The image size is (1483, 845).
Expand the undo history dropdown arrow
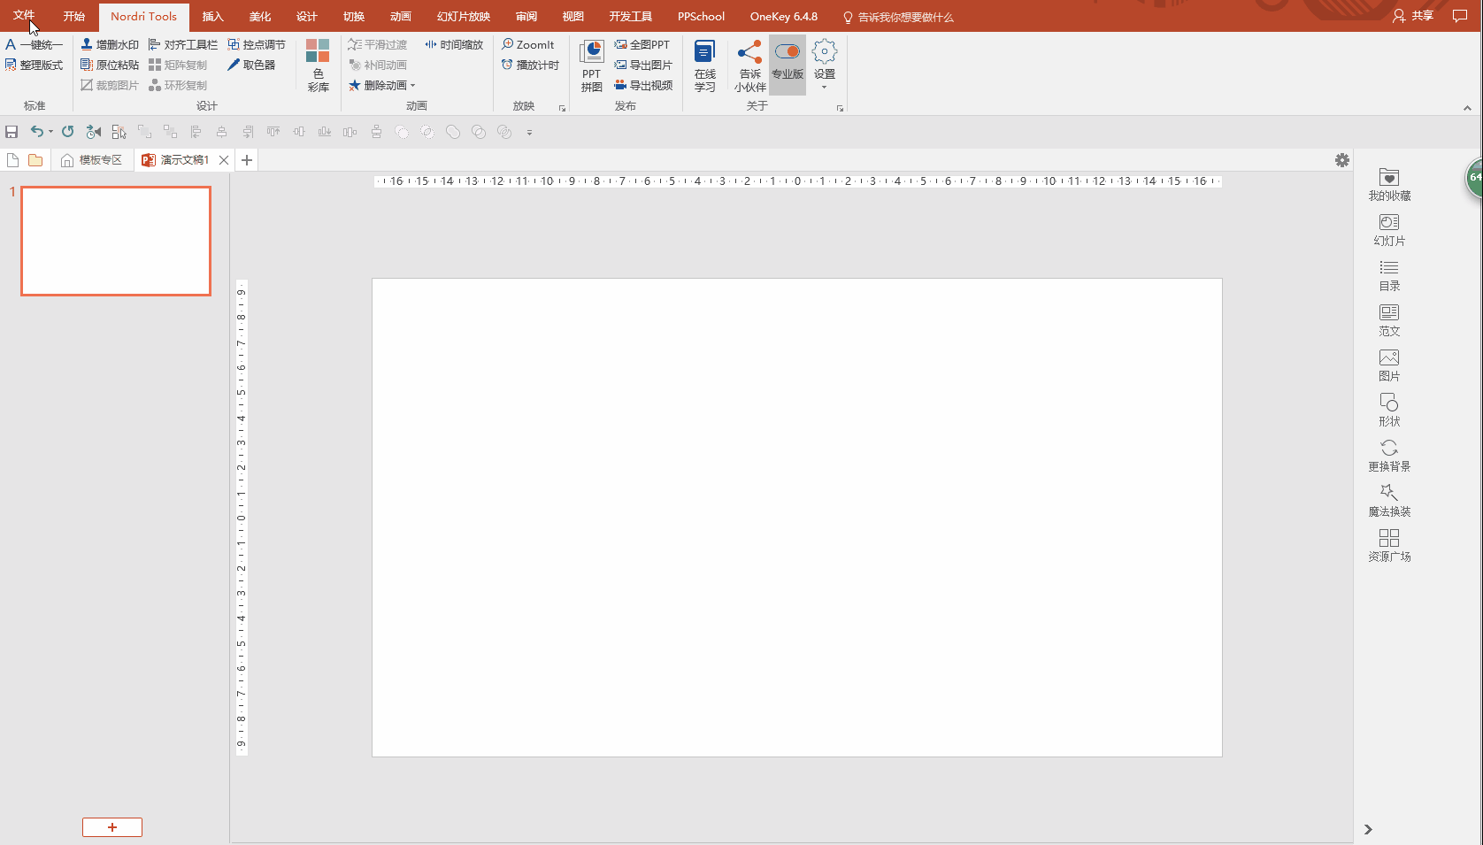(50, 132)
